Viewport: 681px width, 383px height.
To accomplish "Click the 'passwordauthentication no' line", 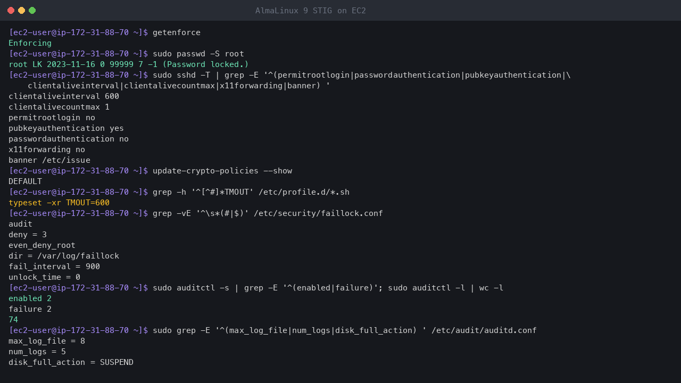I will pyautogui.click(x=69, y=139).
